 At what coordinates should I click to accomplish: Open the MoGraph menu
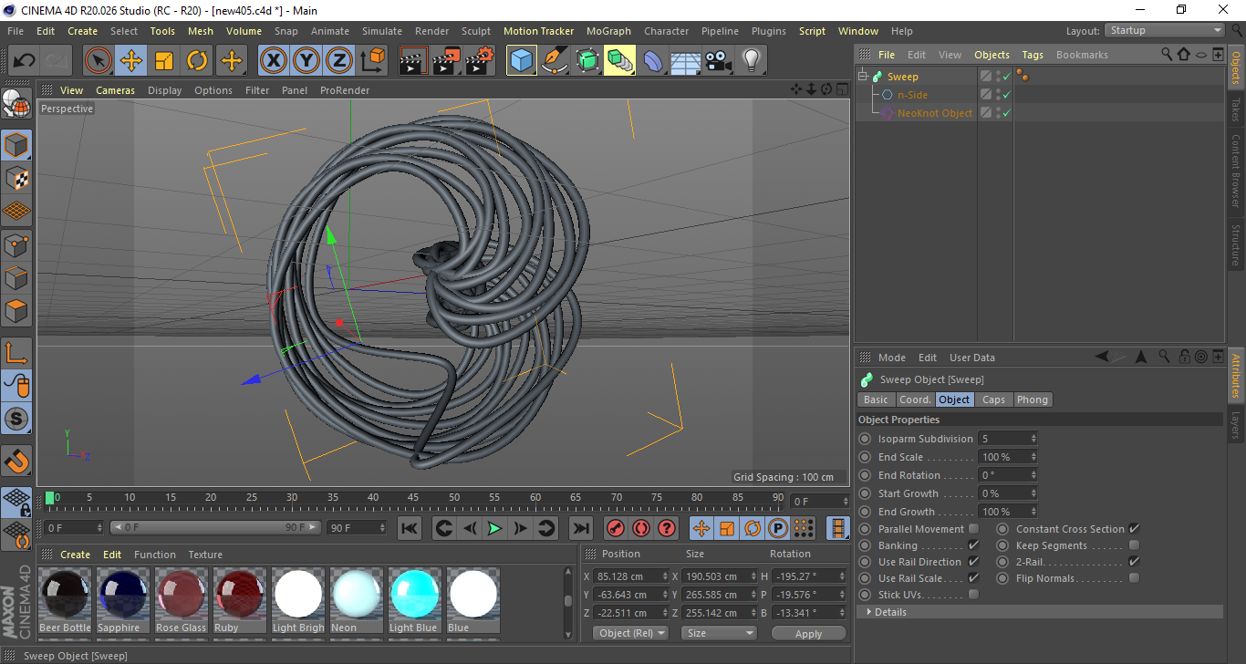tap(608, 31)
